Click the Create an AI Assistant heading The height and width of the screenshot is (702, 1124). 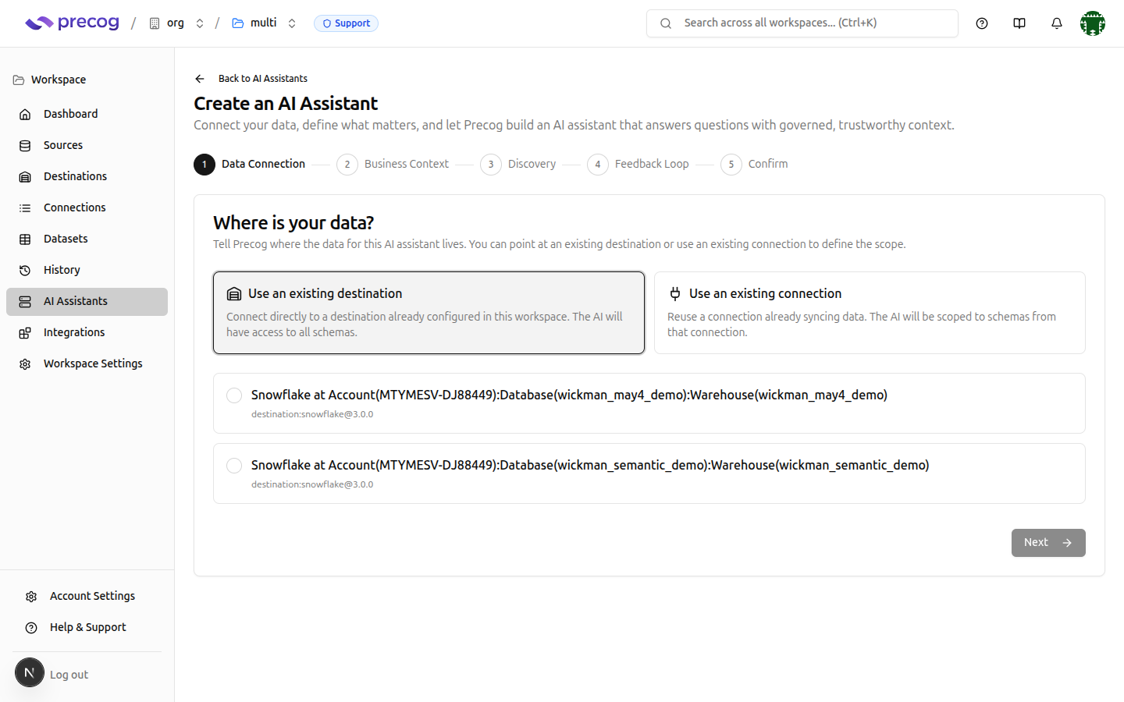pos(286,104)
